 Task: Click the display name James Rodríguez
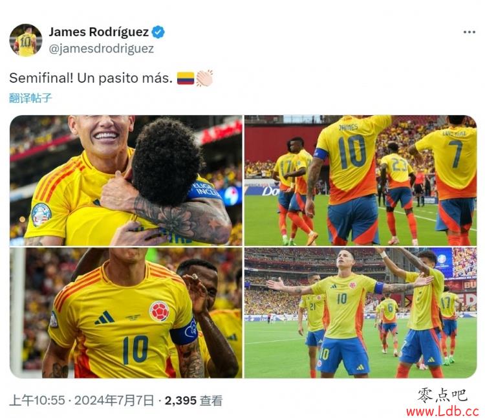click(x=99, y=32)
